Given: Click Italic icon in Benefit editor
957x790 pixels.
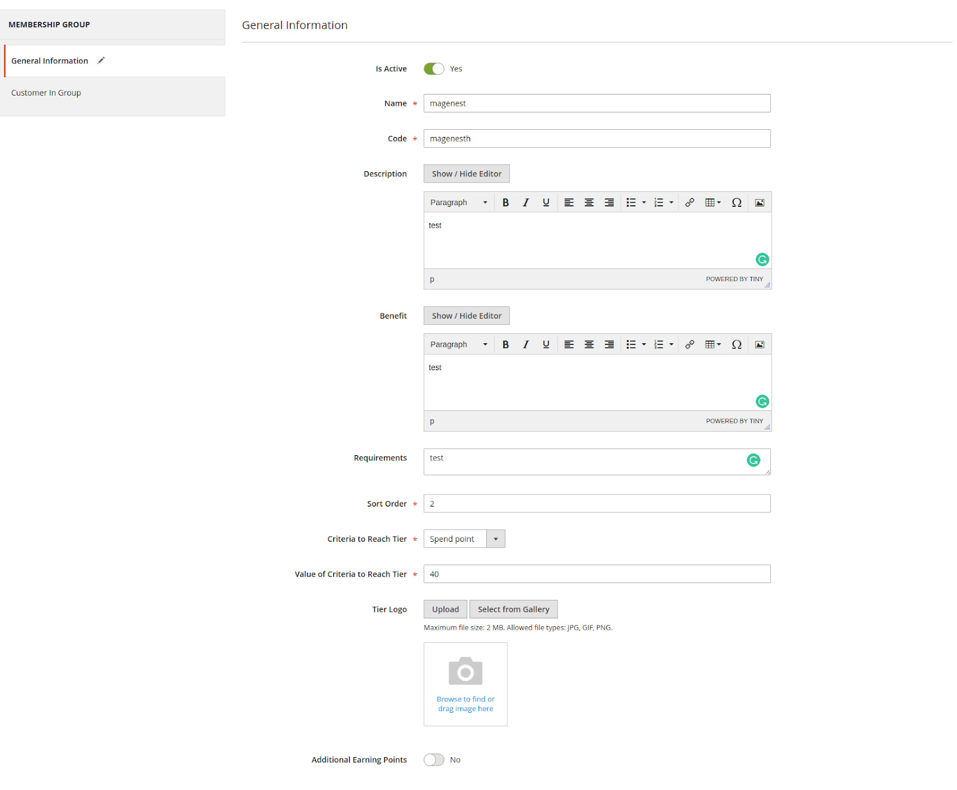Looking at the screenshot, I should (526, 344).
